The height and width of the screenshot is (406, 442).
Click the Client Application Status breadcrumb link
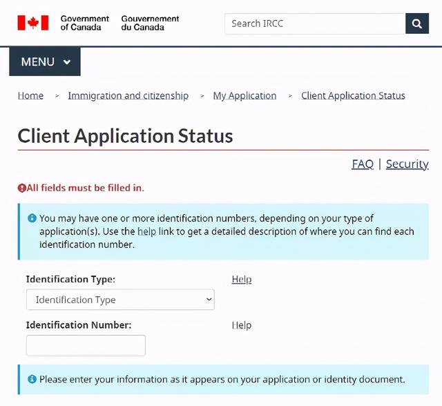click(x=353, y=96)
